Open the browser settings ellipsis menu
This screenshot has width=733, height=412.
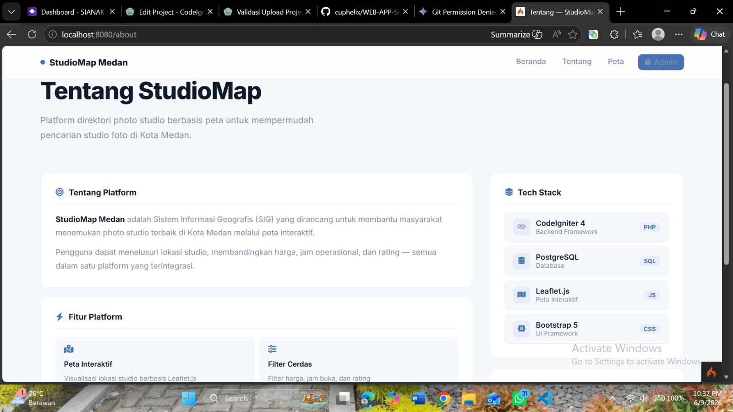(678, 34)
